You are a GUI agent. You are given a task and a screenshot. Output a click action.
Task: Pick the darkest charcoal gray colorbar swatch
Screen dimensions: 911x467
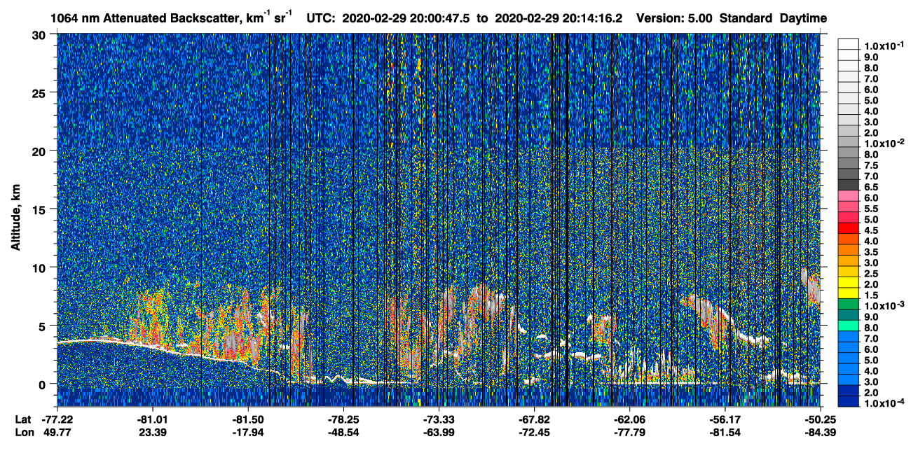click(x=848, y=186)
